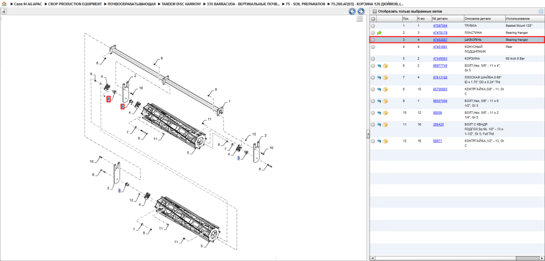Click the next figure arrow button
This screenshot has width=545, height=261.
point(361,11)
